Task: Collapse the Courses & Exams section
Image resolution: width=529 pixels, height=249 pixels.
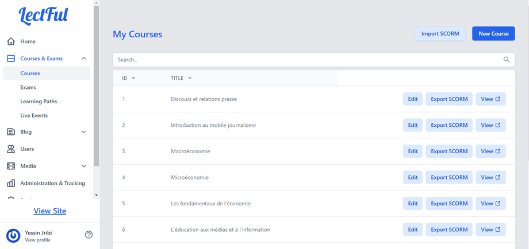Action: coord(84,59)
